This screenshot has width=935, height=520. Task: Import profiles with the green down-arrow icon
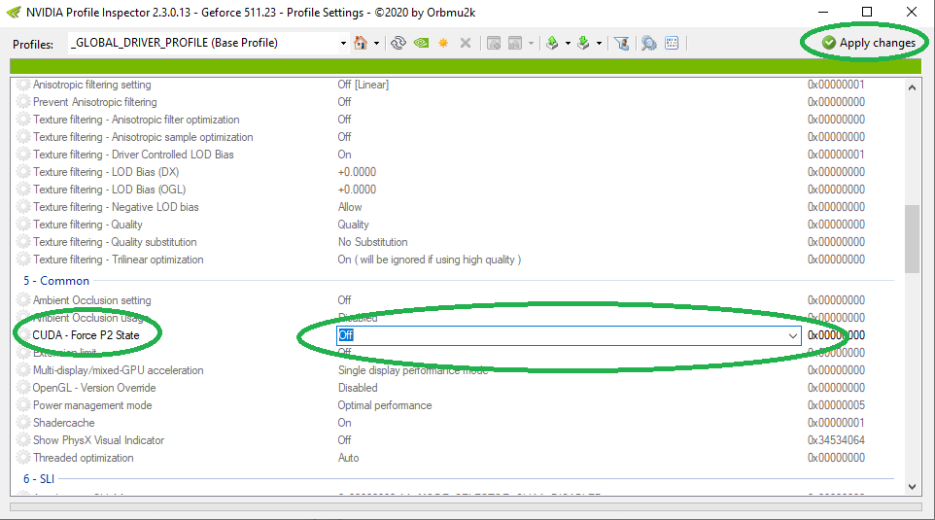point(583,43)
